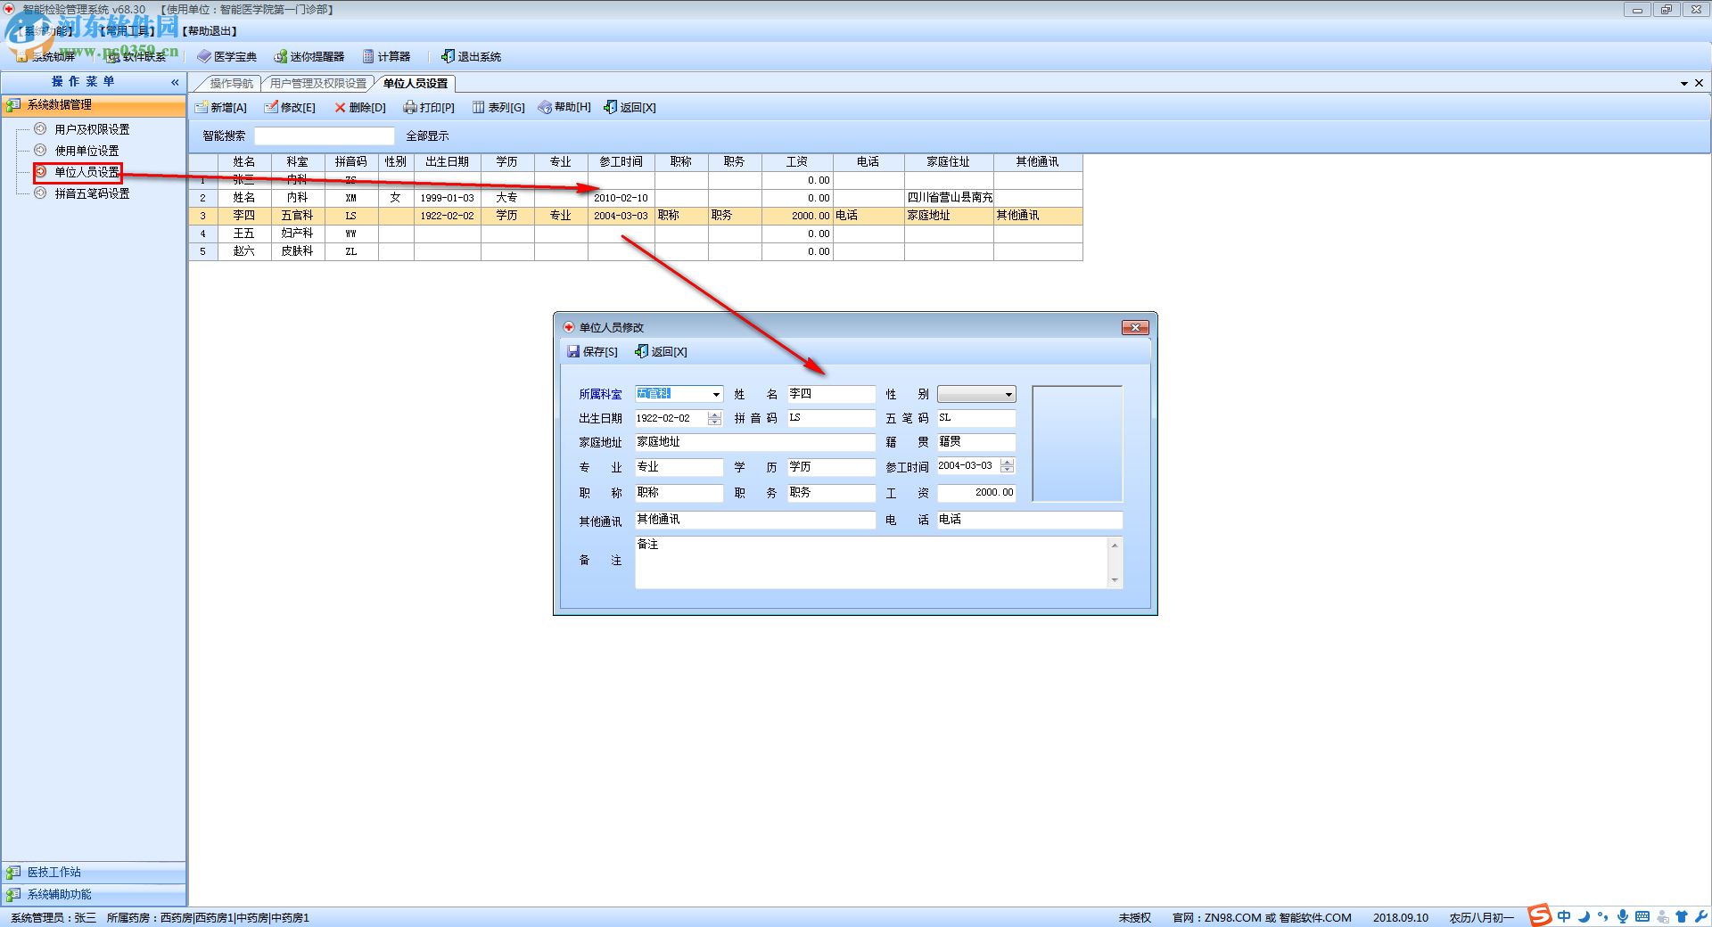Image resolution: width=1712 pixels, height=927 pixels.
Task: Click the 家庭地址 input field
Action: tap(754, 442)
